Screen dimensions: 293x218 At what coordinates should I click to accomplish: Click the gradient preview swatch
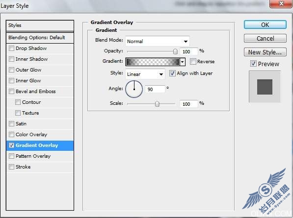point(153,62)
